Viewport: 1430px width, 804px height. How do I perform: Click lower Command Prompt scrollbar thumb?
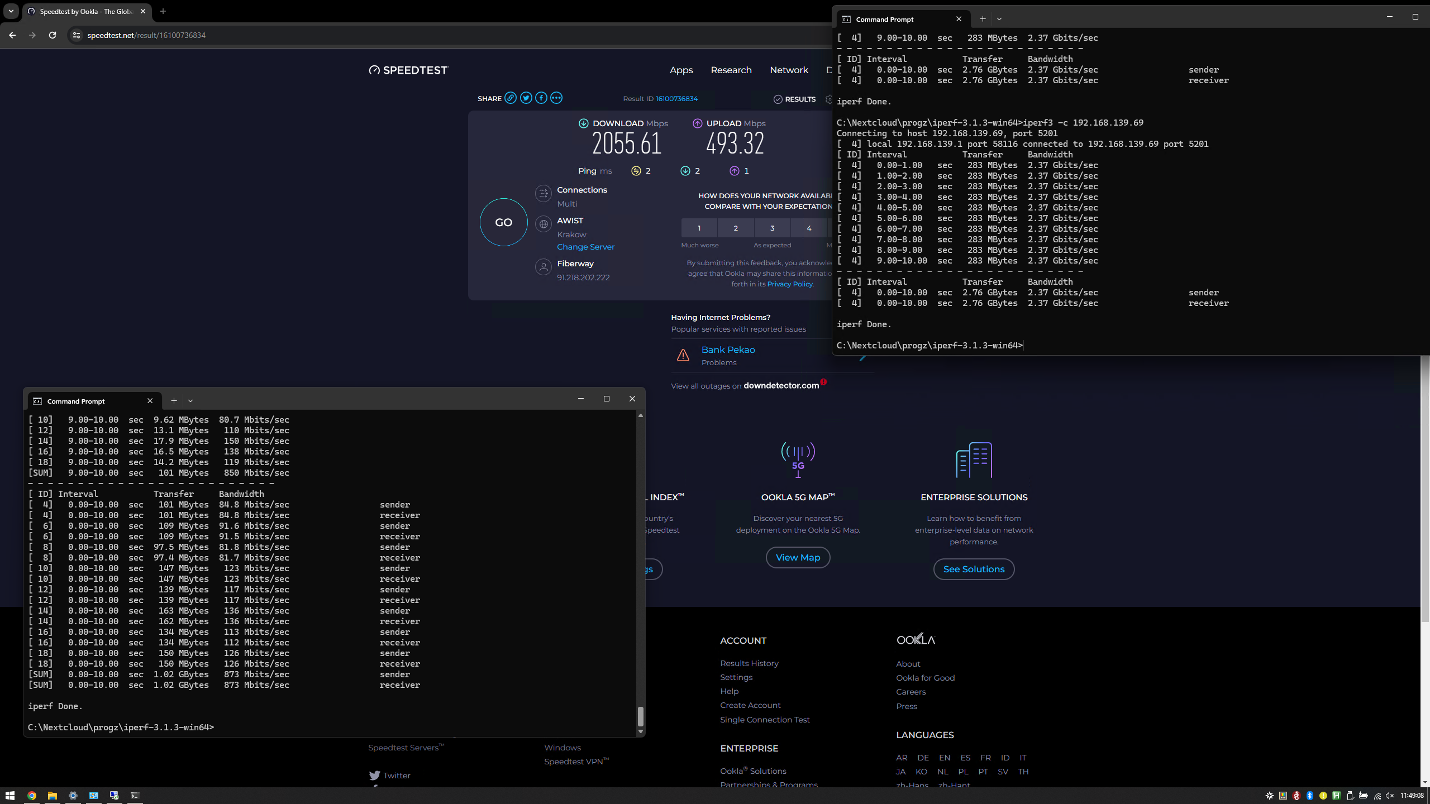(x=640, y=716)
